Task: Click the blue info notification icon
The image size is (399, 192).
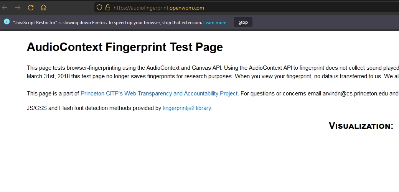Action: click(x=7, y=22)
